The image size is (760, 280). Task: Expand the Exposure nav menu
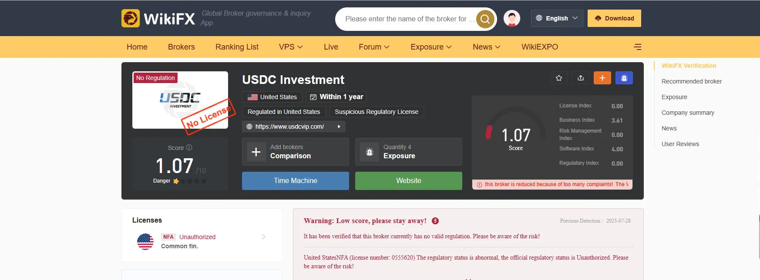tap(431, 47)
